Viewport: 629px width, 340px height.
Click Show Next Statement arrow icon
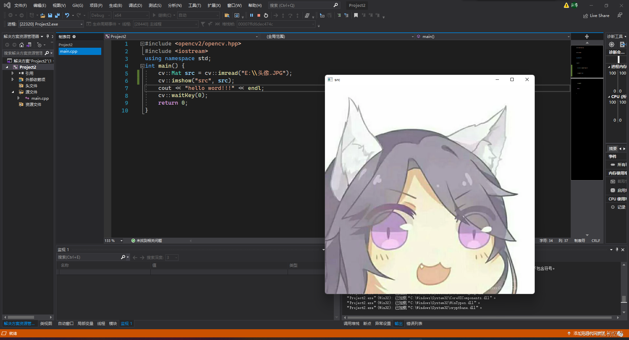(x=276, y=15)
